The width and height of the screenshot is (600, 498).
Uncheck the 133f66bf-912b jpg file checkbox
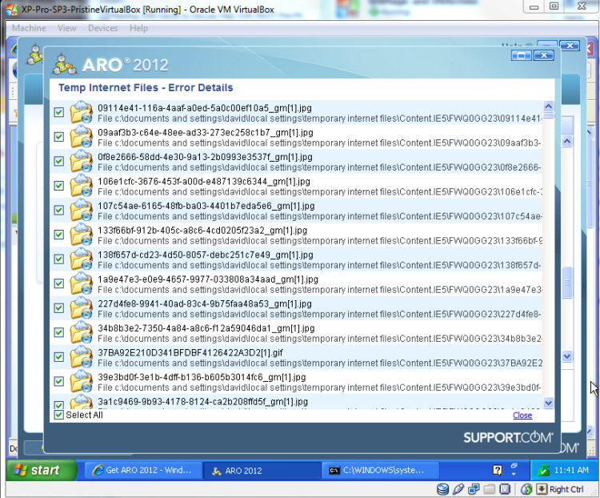59,235
